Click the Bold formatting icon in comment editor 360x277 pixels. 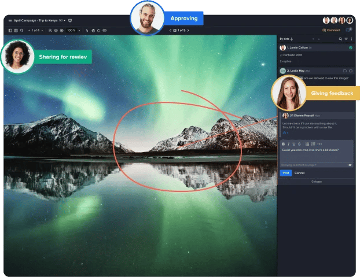tap(284, 144)
